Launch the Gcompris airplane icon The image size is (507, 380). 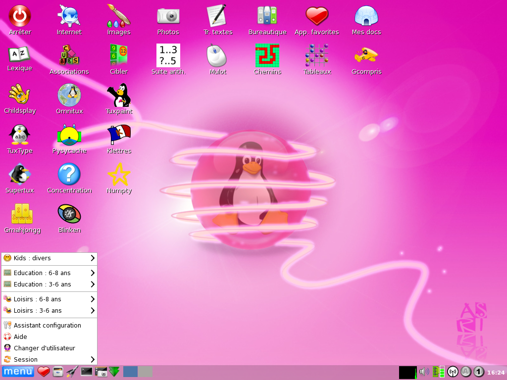pyautogui.click(x=366, y=55)
